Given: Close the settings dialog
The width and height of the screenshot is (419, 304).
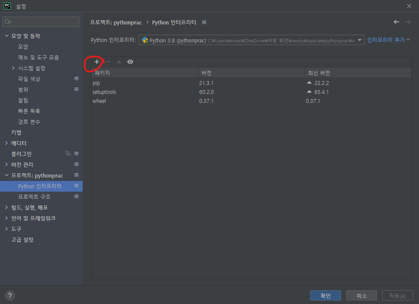Looking at the screenshot, I should click(x=409, y=6).
